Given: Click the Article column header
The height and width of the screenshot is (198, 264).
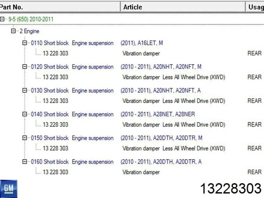Looking at the screenshot, I should click(x=183, y=7).
